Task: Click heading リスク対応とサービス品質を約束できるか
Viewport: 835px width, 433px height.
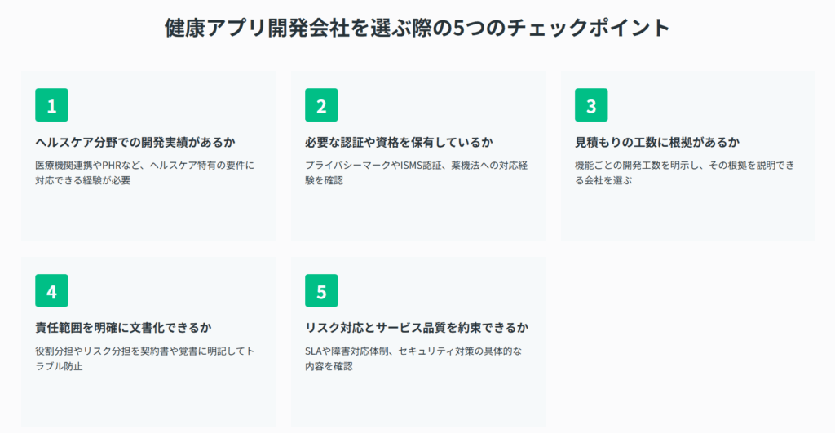Action: point(417,328)
